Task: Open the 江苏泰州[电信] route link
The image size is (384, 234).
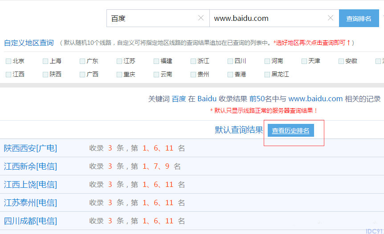Action: [x=31, y=203]
